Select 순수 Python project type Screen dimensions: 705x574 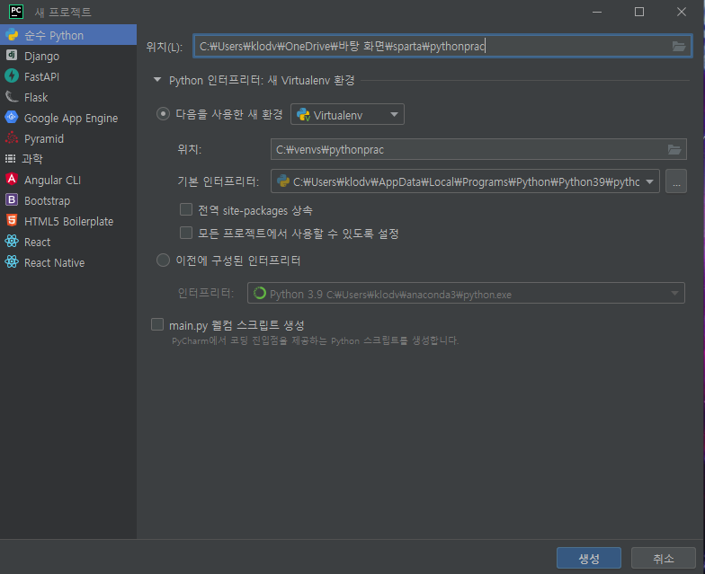[68, 35]
